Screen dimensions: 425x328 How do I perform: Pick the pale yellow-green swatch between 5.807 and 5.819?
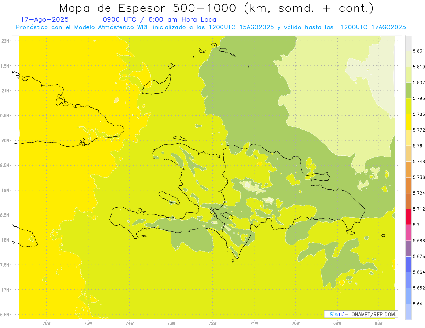408,74
